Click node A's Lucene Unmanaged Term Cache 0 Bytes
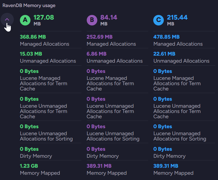This screenshot has height=180, width=218. [x=29, y=99]
